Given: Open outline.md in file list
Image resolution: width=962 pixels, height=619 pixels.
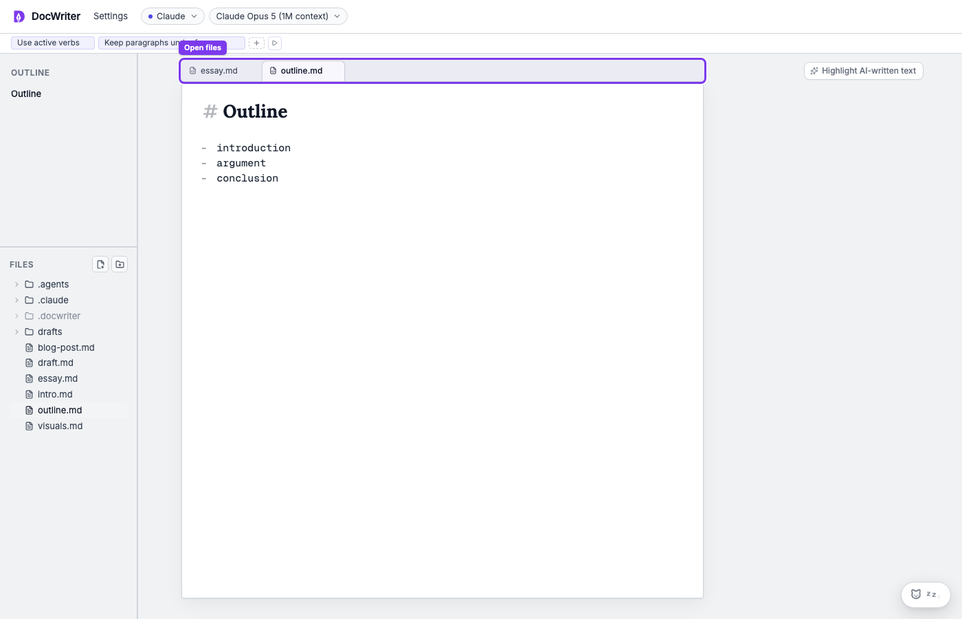Looking at the screenshot, I should [69, 410].
